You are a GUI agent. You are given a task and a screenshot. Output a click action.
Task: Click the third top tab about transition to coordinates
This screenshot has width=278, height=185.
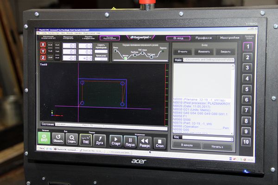click(x=88, y=38)
